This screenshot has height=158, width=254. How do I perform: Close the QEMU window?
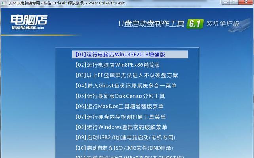click(246, 2)
